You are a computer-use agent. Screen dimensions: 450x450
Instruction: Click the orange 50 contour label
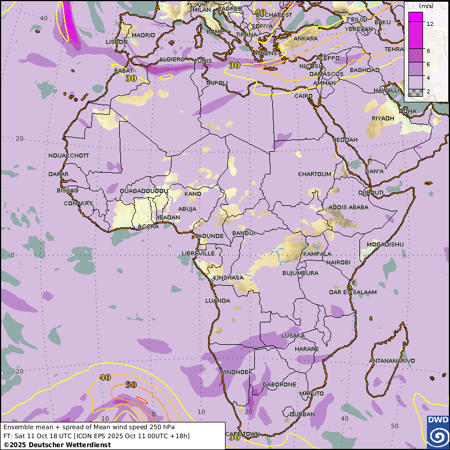130,385
